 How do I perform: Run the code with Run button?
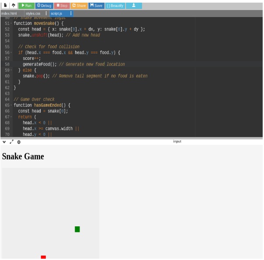26,6
